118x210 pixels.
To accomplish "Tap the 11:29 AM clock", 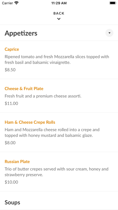I will [59, 3].
